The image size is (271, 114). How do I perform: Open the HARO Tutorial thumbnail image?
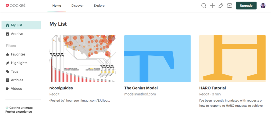232,59
